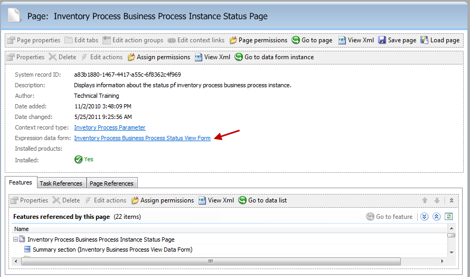Open View Xml in page toolbar

(x=356, y=40)
